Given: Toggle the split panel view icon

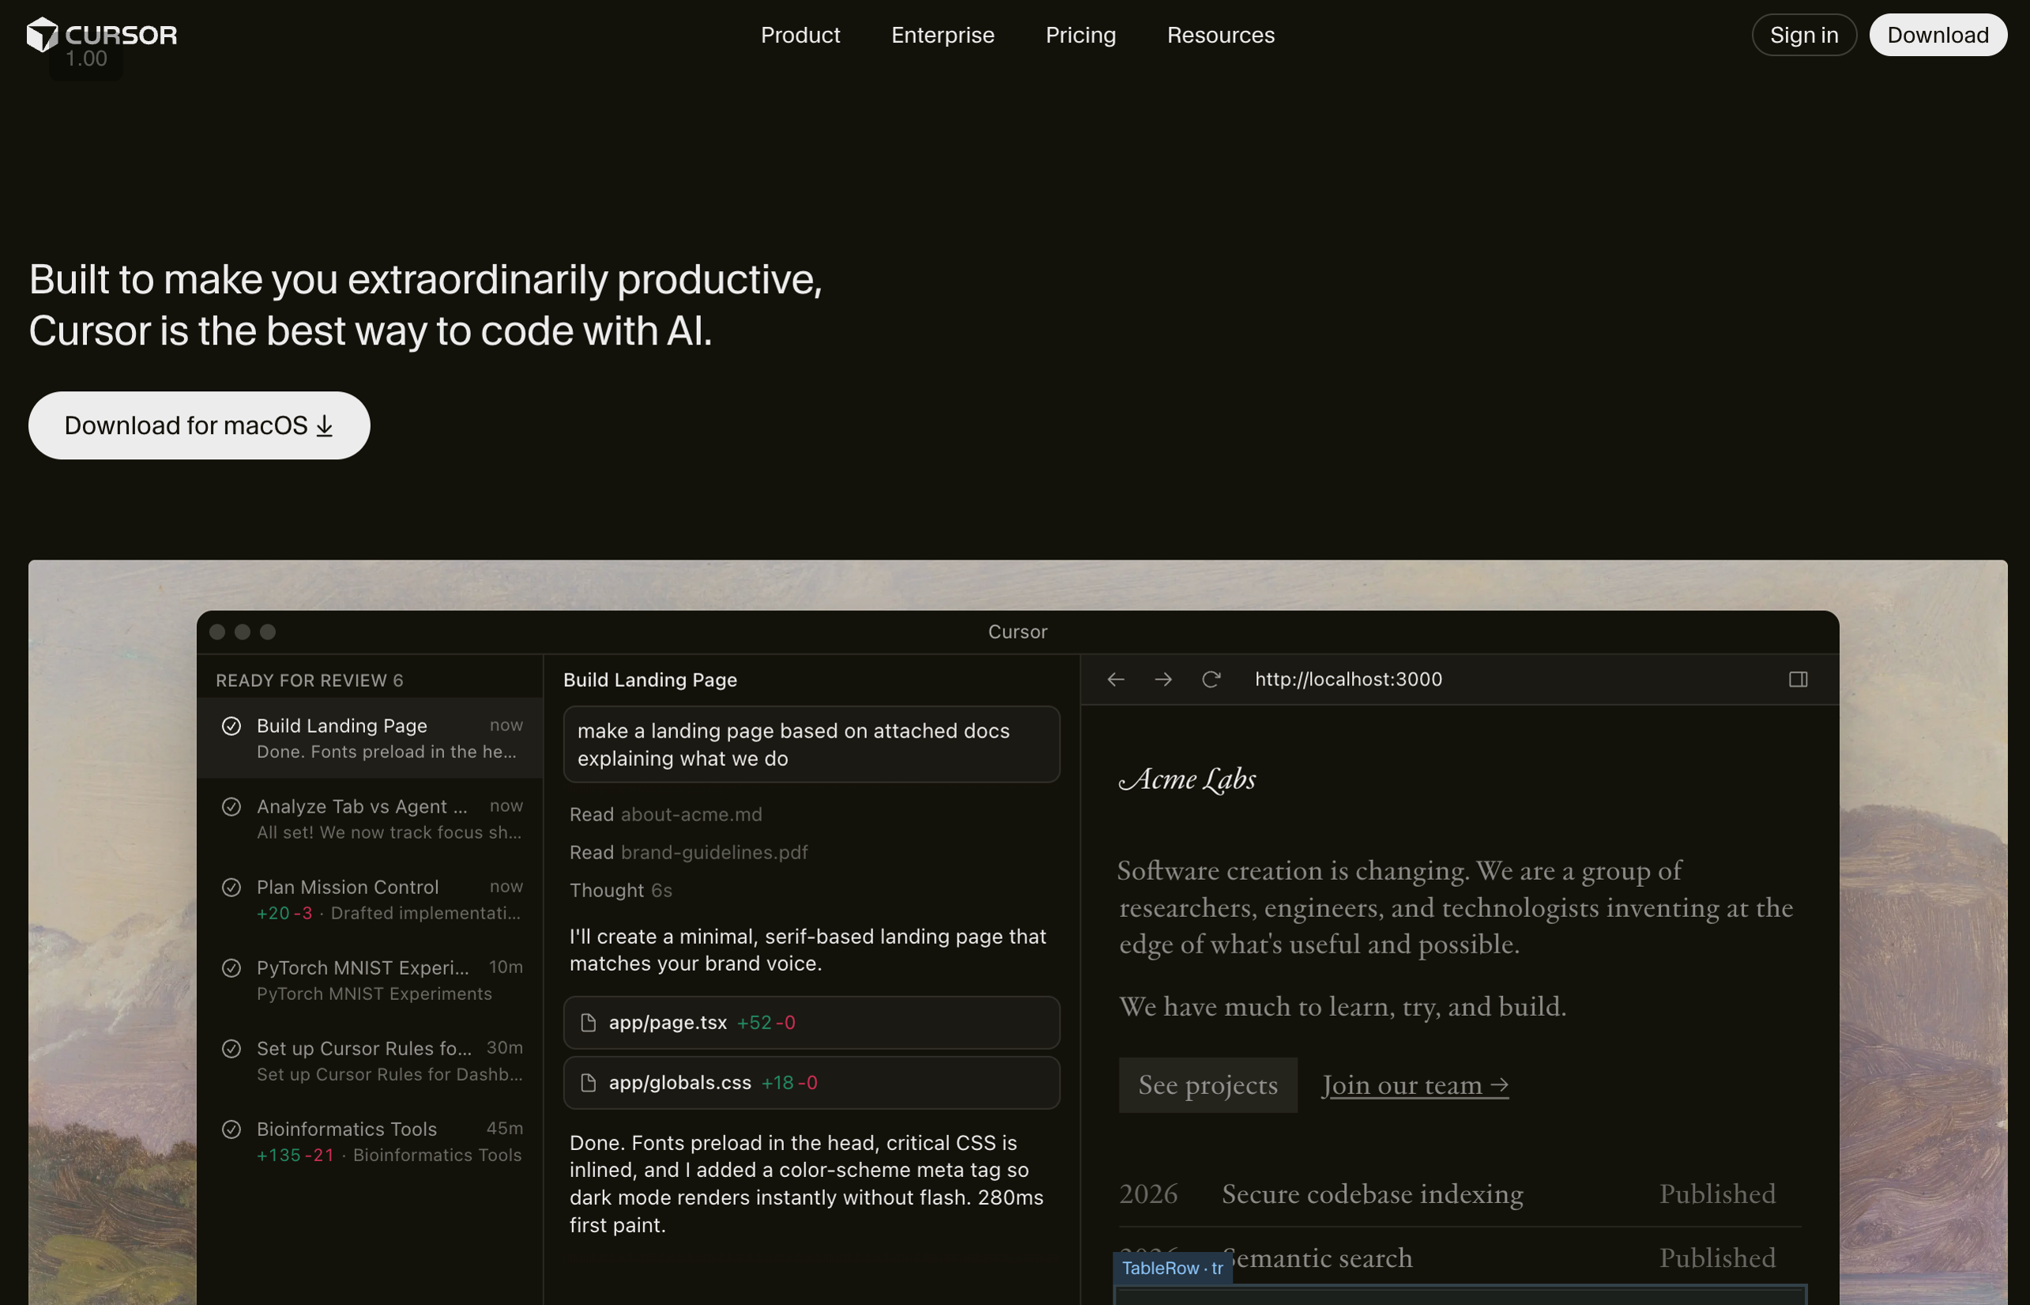Looking at the screenshot, I should [x=1798, y=679].
